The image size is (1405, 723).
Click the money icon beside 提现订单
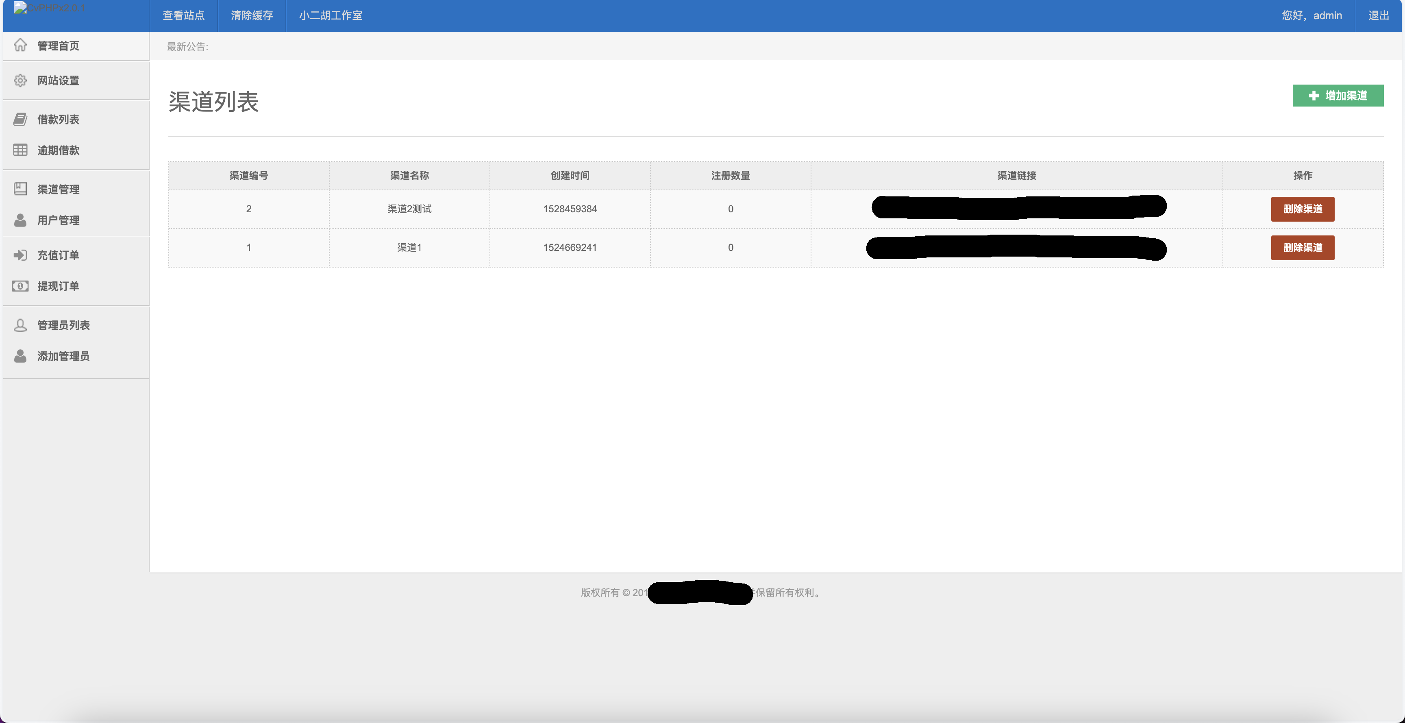(x=20, y=286)
